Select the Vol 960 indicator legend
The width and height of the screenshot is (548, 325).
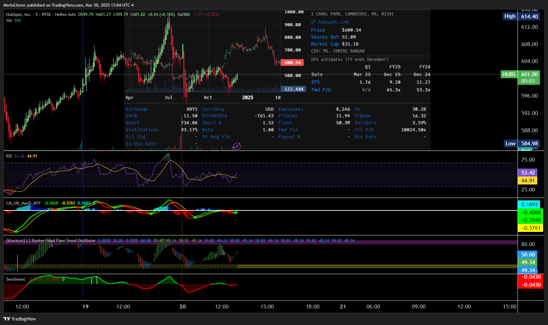tap(13, 20)
